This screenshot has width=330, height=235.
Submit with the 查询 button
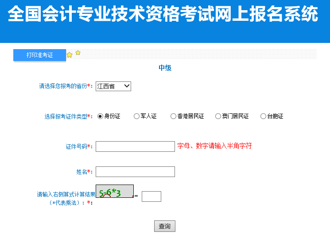click(x=165, y=226)
